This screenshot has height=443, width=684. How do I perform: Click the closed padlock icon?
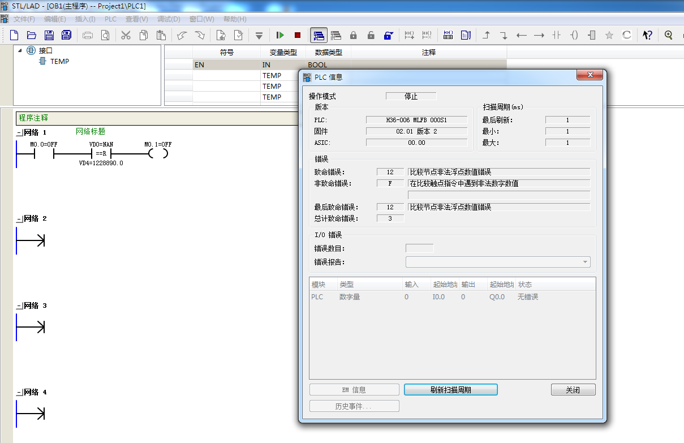coord(354,35)
